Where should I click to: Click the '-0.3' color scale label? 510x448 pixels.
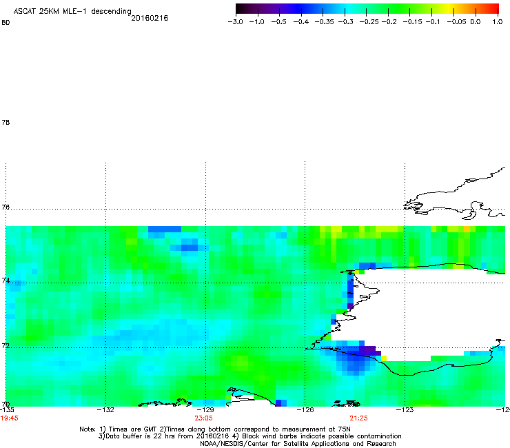tap(345, 22)
